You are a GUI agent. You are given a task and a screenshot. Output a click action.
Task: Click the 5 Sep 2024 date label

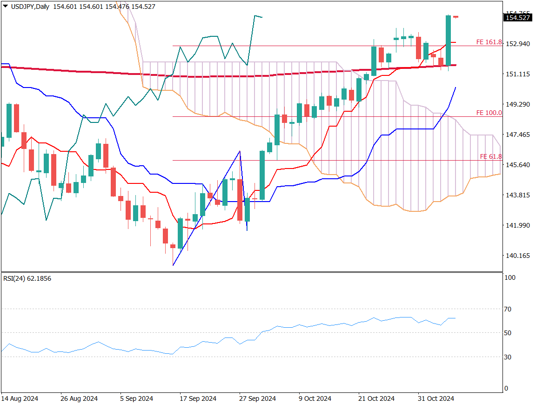click(x=136, y=398)
